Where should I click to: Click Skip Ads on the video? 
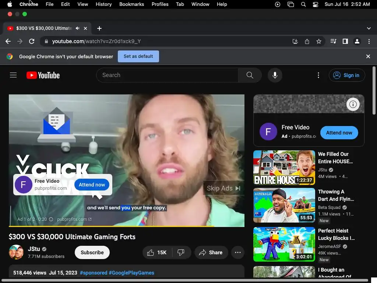click(x=223, y=188)
